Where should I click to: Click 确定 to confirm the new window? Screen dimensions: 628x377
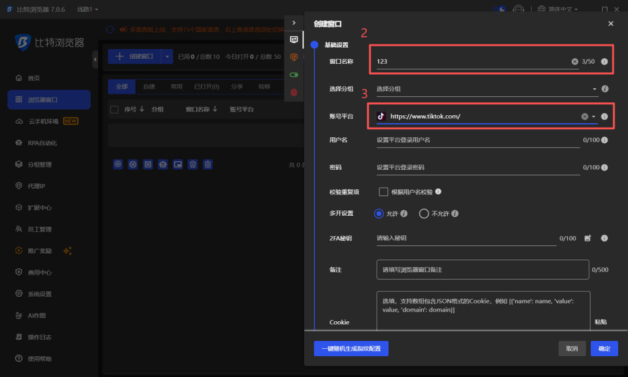pos(604,348)
